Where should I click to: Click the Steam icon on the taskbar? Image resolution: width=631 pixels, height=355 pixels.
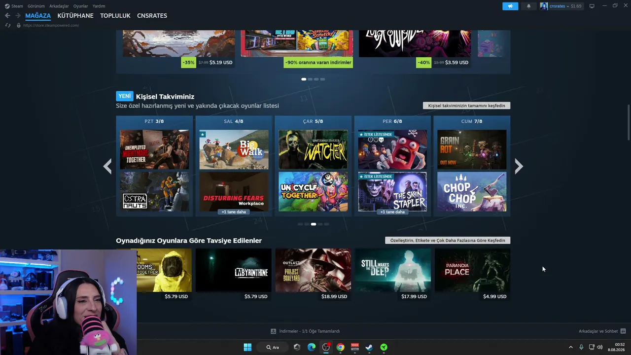click(369, 347)
